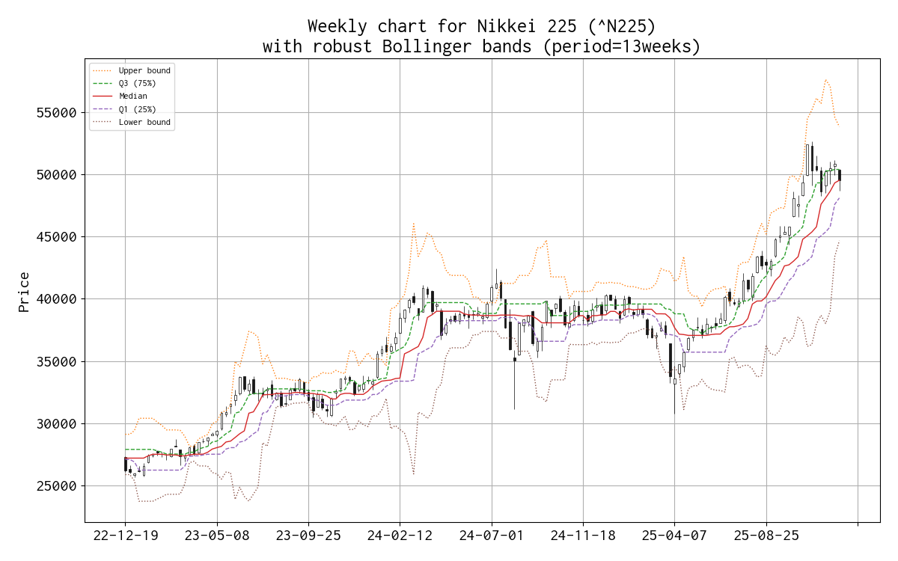Click the 40000 y-axis tick label
898x561 pixels.
click(58, 299)
